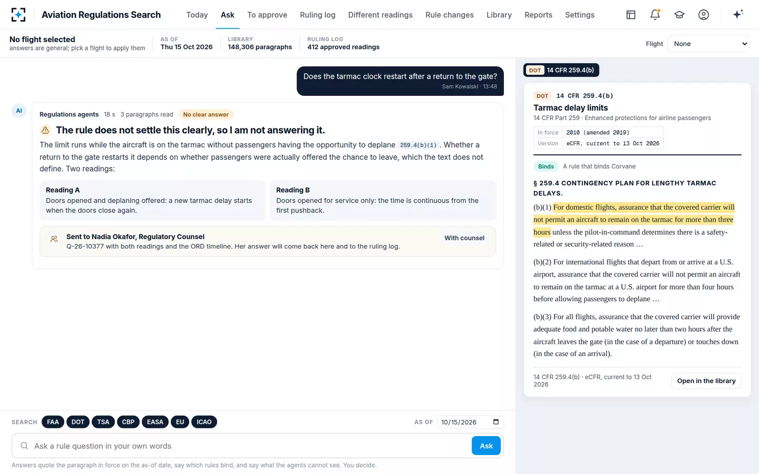Open the Flight dropdown showing None

708,44
